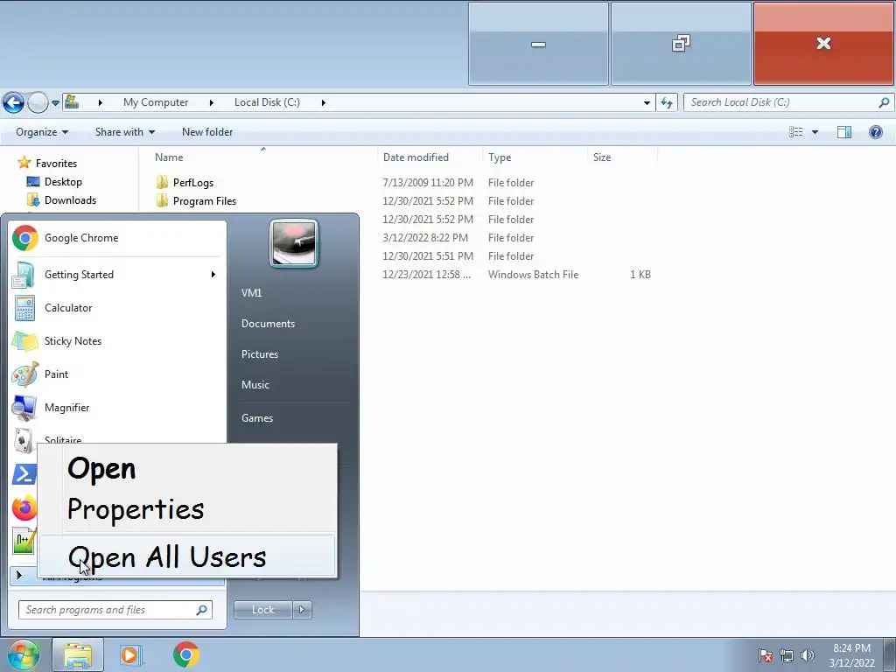Viewport: 896px width, 672px height.
Task: Click the volume speaker tray icon
Action: pos(808,655)
